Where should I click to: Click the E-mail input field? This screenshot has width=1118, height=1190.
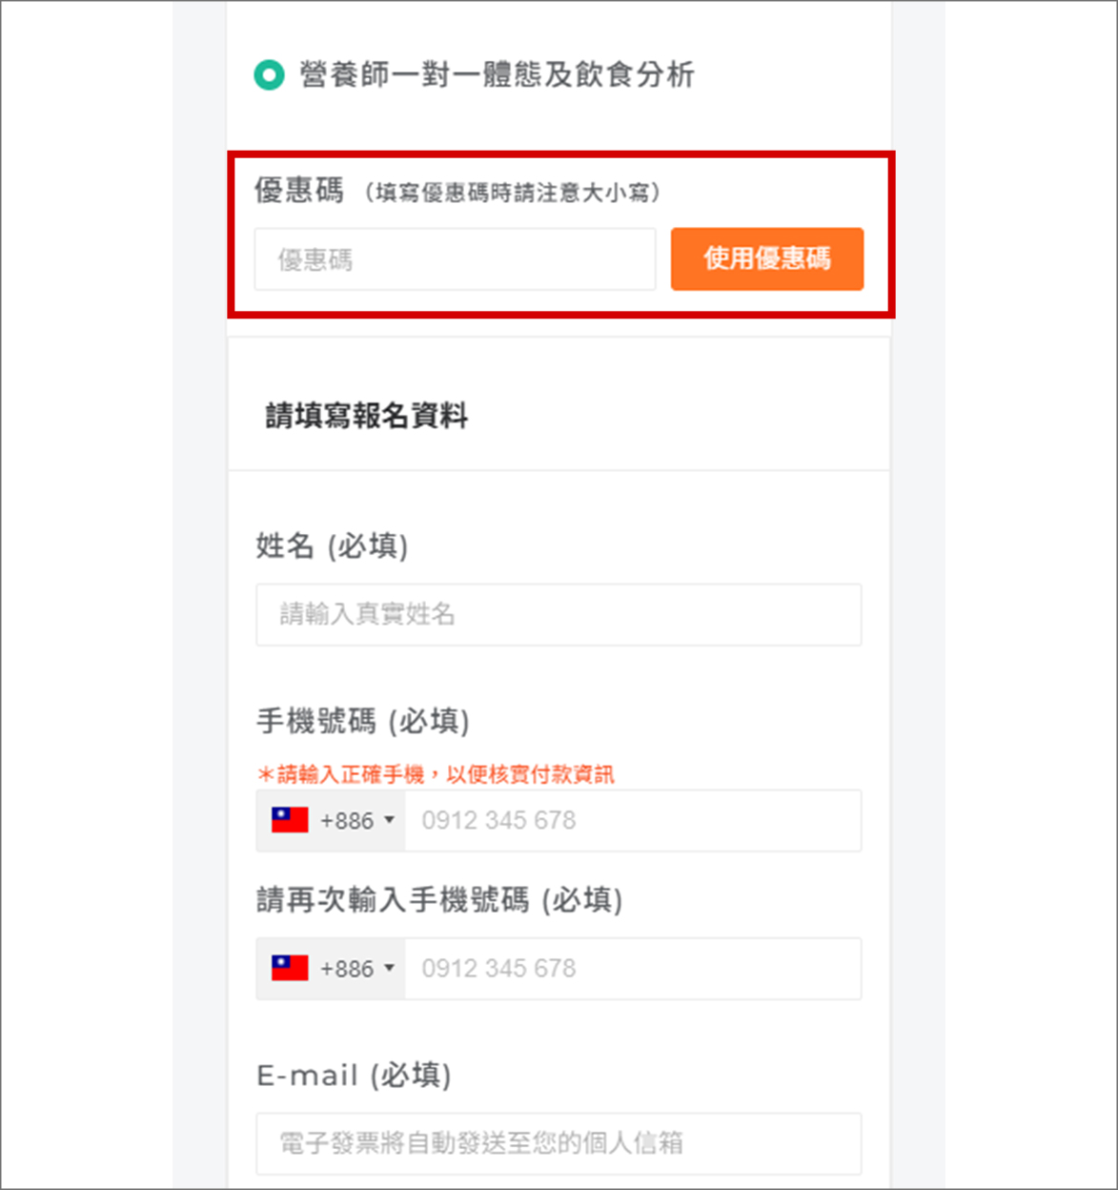pyautogui.click(x=559, y=1143)
